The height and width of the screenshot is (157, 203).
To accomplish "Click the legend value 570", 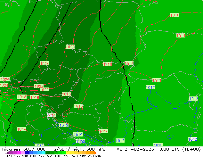I will tap(75, 156).
